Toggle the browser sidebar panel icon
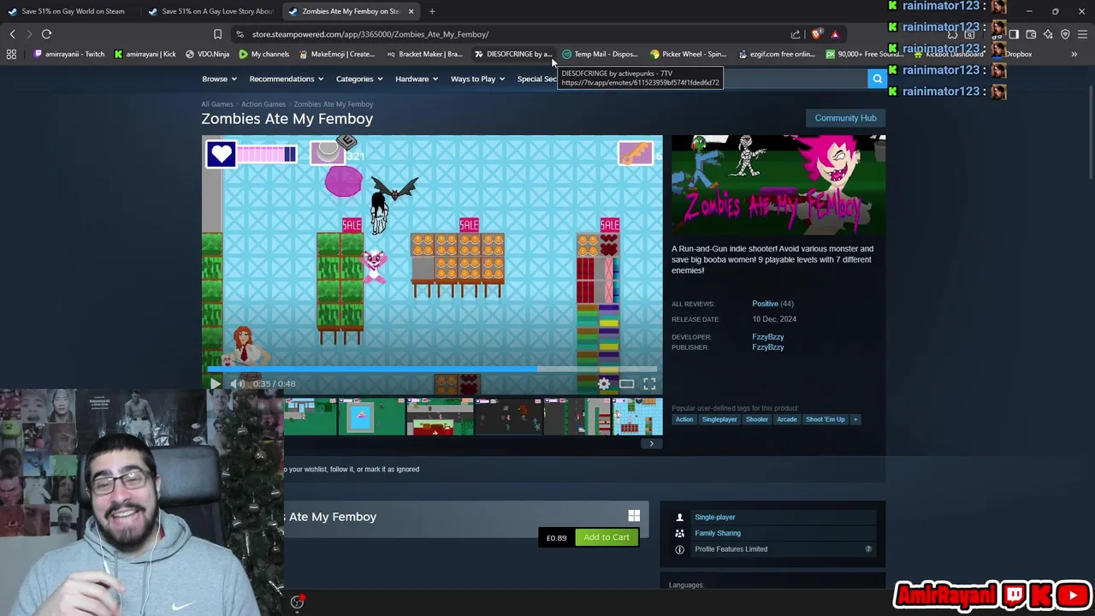The height and width of the screenshot is (616, 1095). (1014, 34)
